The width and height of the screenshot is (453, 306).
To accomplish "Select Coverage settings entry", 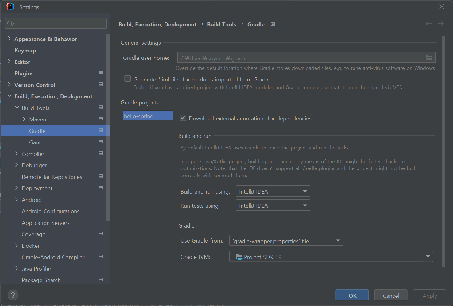I will 33,234.
